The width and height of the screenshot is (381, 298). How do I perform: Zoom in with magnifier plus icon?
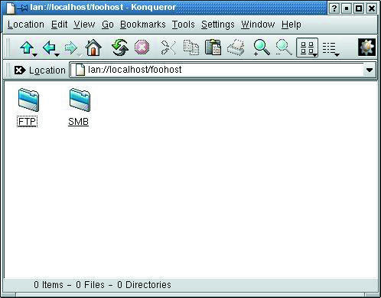pos(262,47)
